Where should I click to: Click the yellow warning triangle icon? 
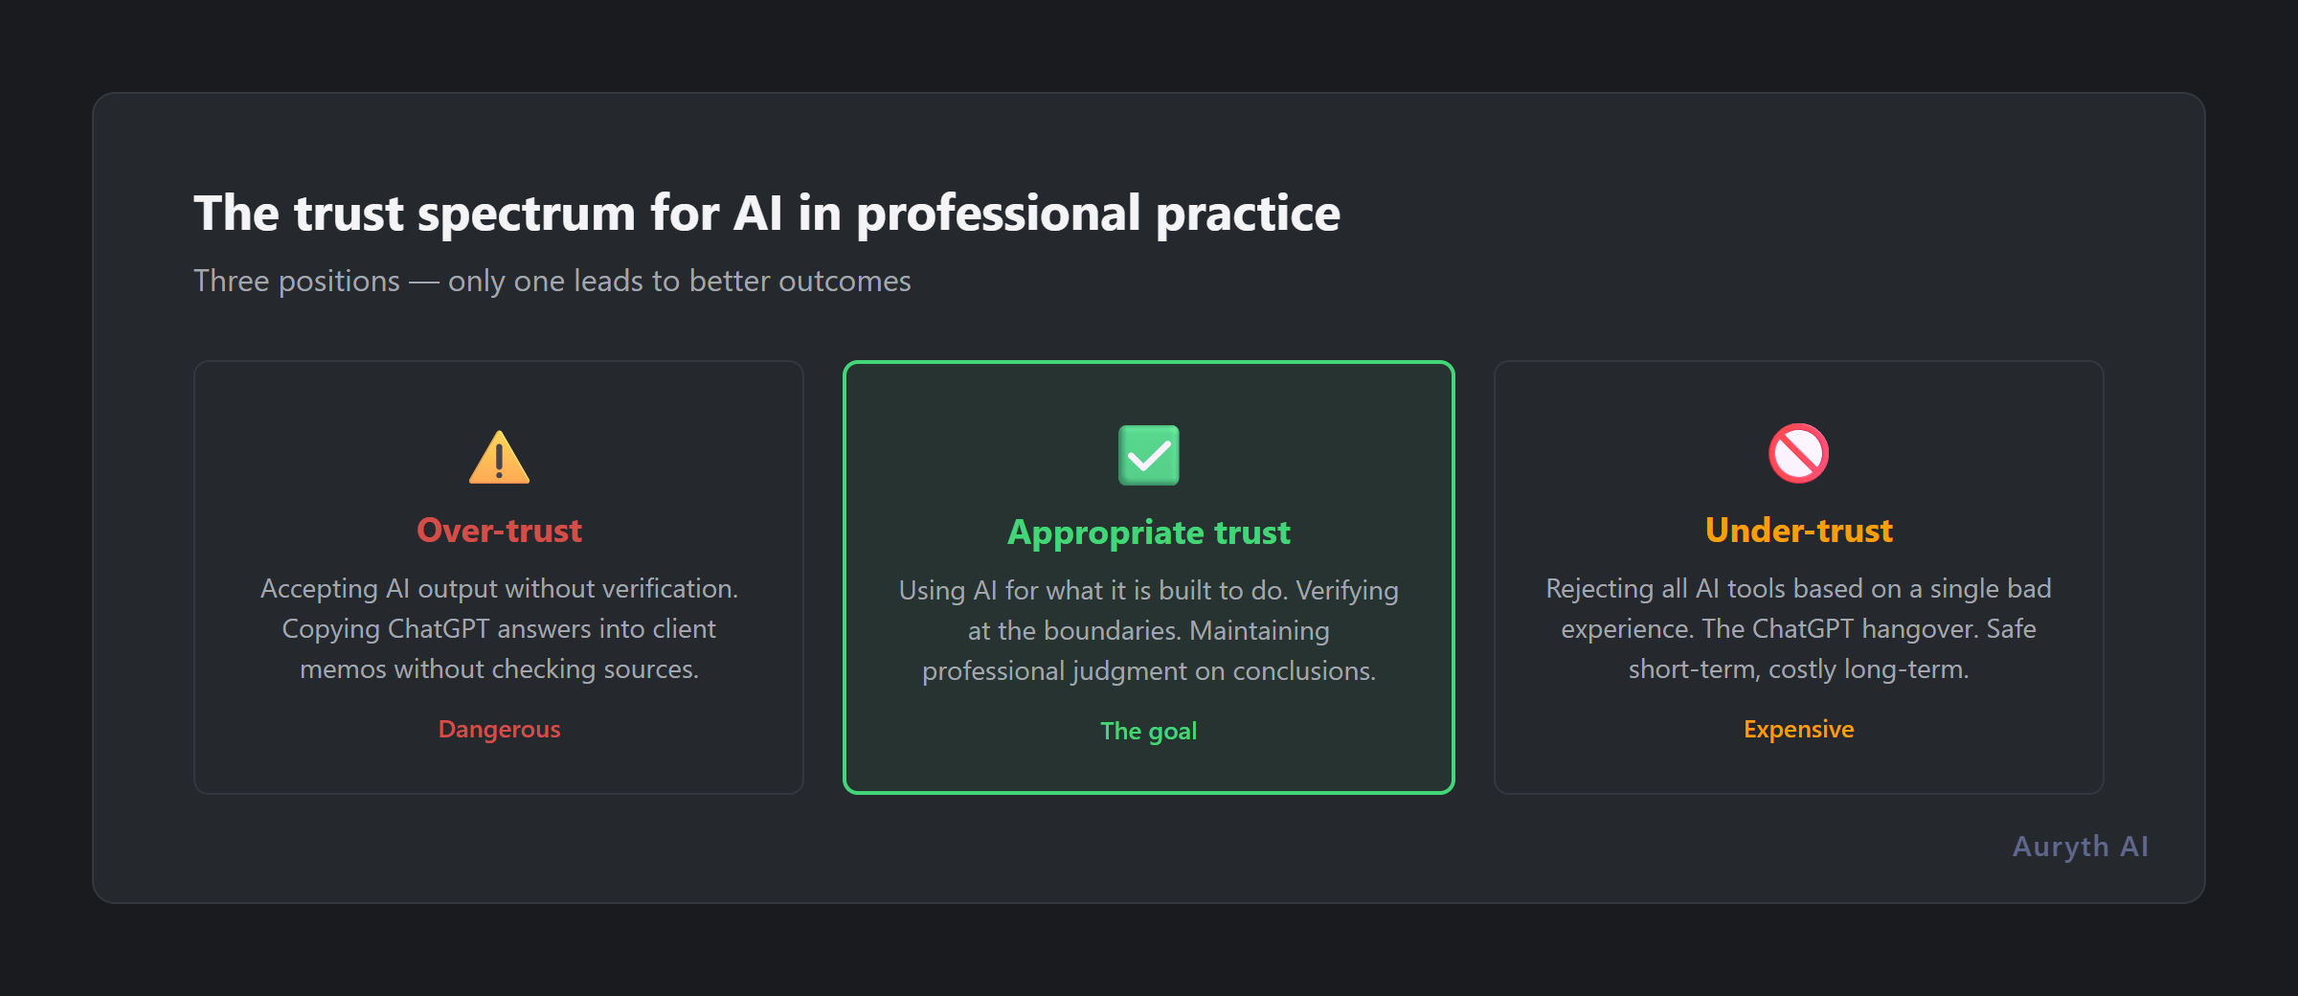(499, 458)
